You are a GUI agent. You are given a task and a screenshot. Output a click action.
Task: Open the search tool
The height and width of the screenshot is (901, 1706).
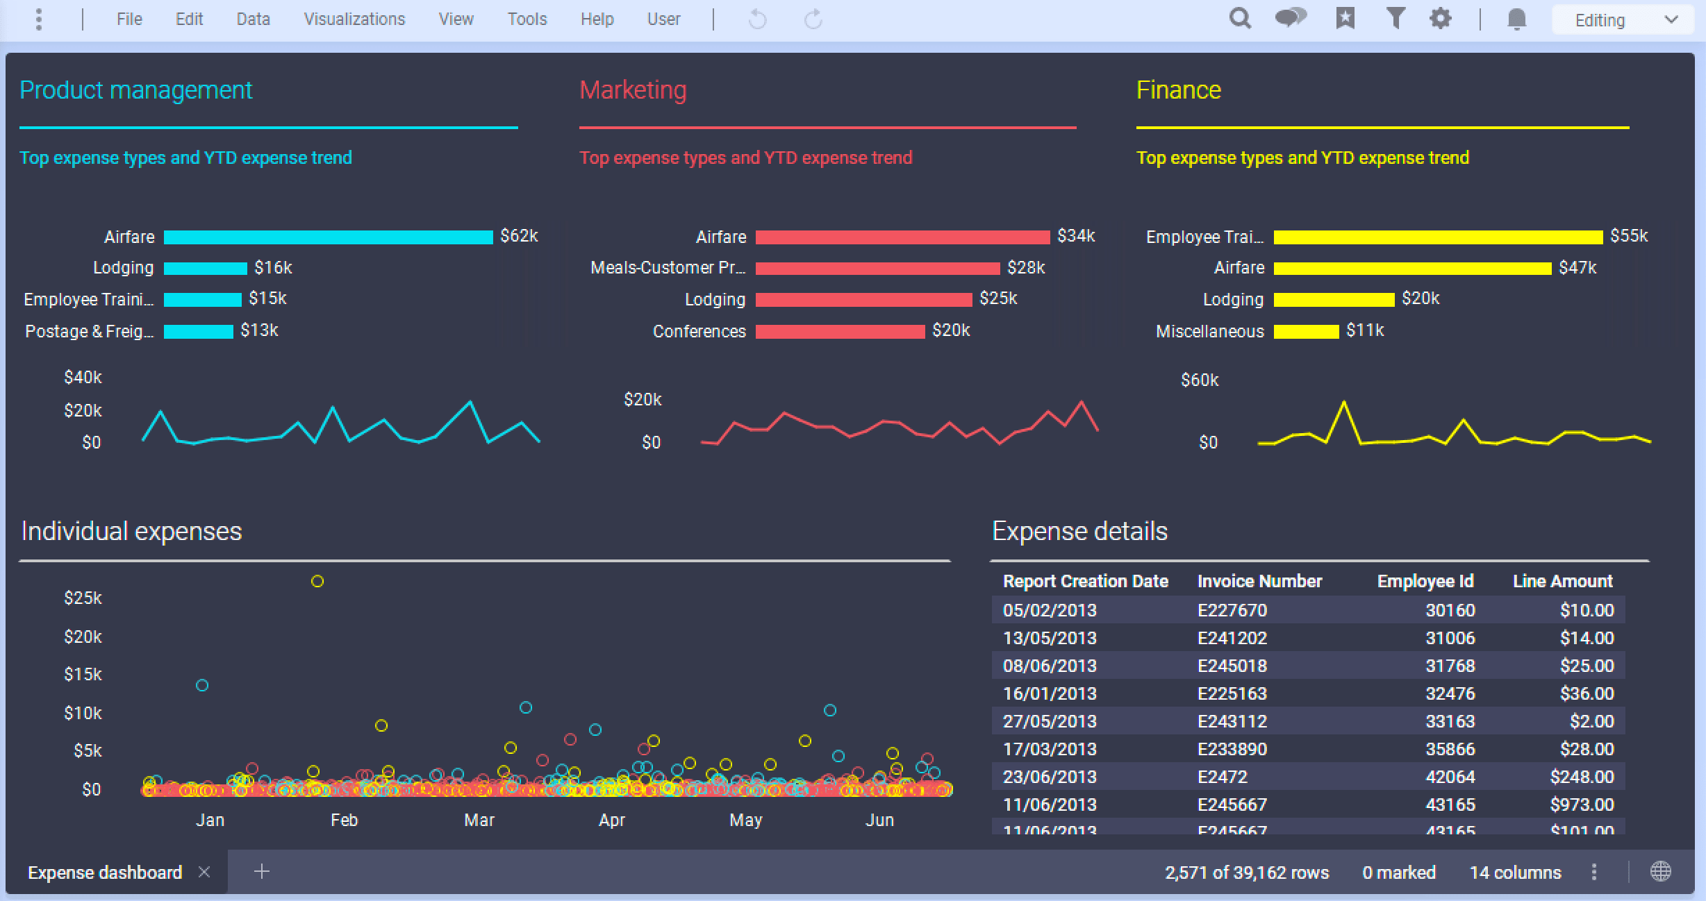tap(1239, 19)
